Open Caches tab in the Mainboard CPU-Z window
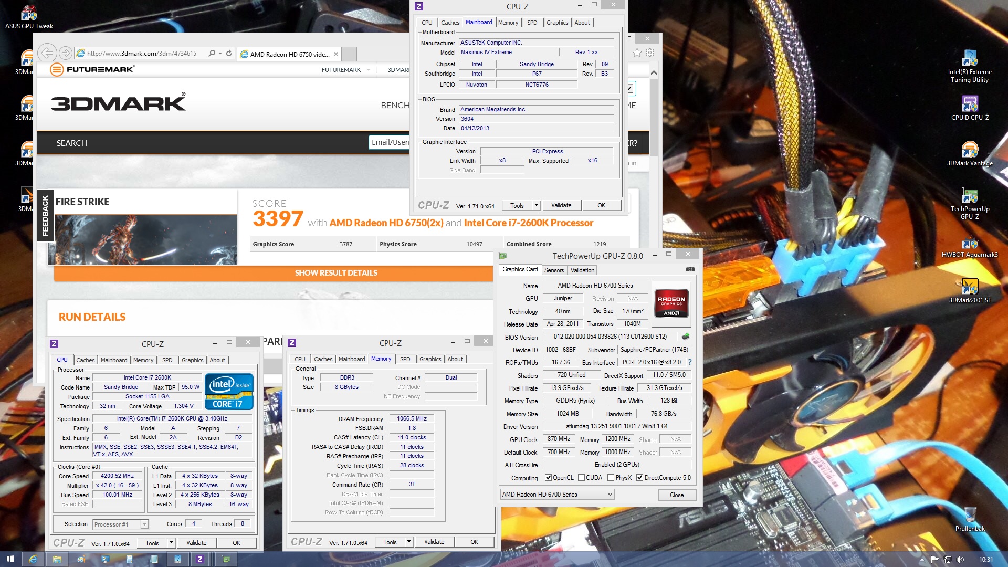1008x567 pixels. click(x=450, y=23)
